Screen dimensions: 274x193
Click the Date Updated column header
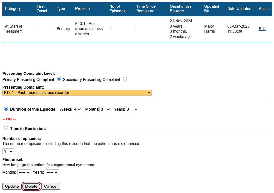239,9
